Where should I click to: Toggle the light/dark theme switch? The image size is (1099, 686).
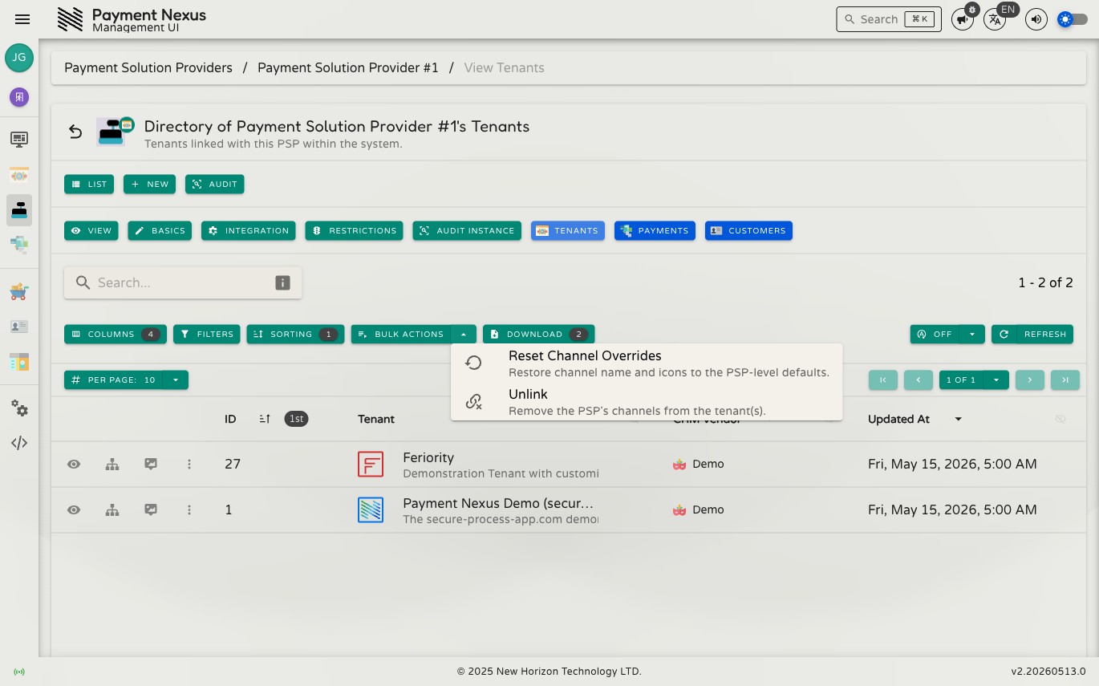pyautogui.click(x=1073, y=19)
